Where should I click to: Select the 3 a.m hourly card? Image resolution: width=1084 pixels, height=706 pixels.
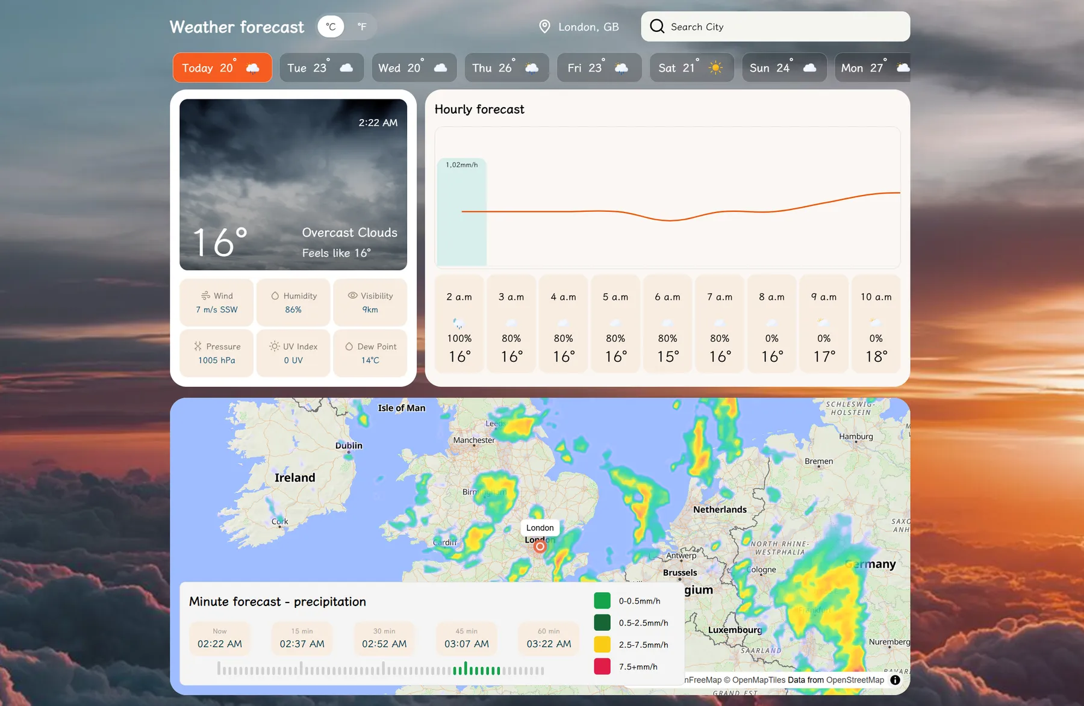pyautogui.click(x=511, y=324)
